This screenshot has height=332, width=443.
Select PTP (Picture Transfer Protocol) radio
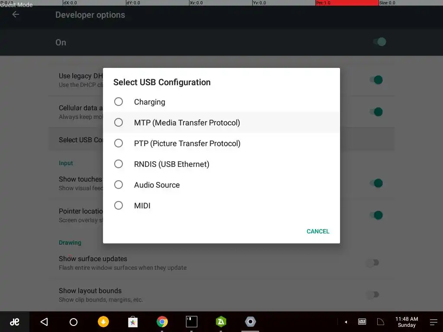(x=119, y=143)
